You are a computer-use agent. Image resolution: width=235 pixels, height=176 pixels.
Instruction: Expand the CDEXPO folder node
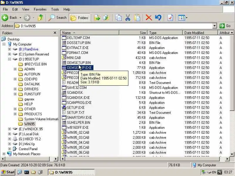click(15, 79)
